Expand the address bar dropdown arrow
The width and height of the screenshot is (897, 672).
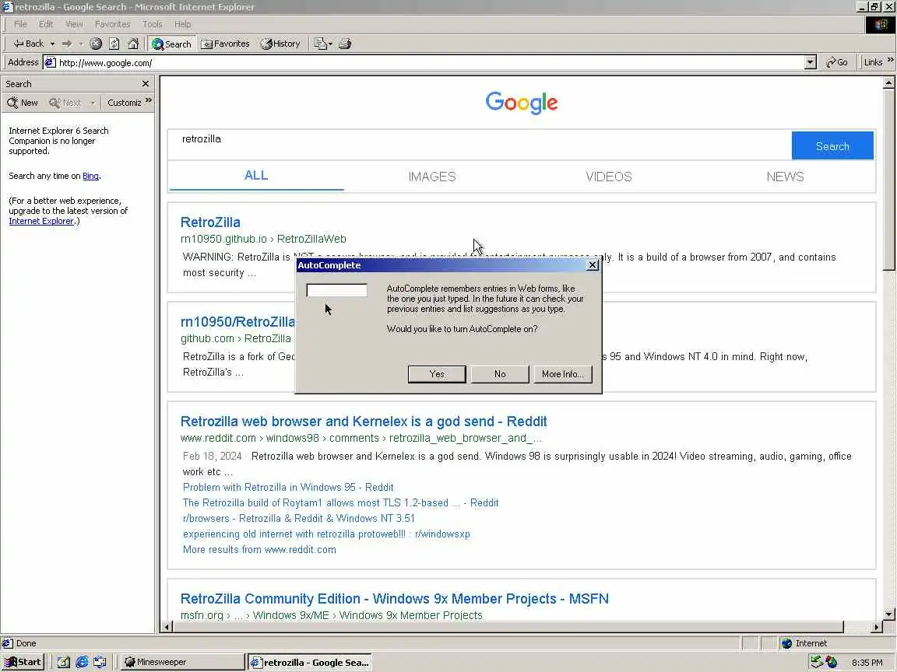pyautogui.click(x=810, y=62)
